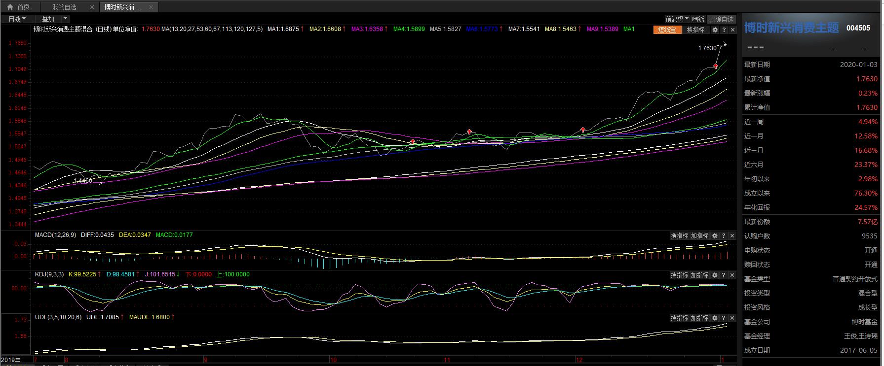Expand the 日线 period dropdown
Image resolution: width=884 pixels, height=366 pixels.
tap(17, 19)
